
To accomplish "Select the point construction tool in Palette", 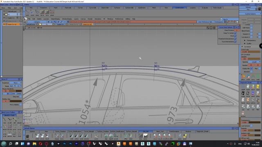I will 27,12.
